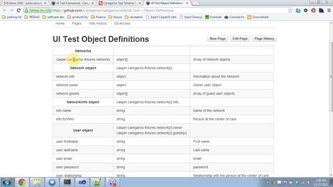Click the Inject CasperJS-utils bookmarklet
The image size is (333, 187).
coord(161,17)
